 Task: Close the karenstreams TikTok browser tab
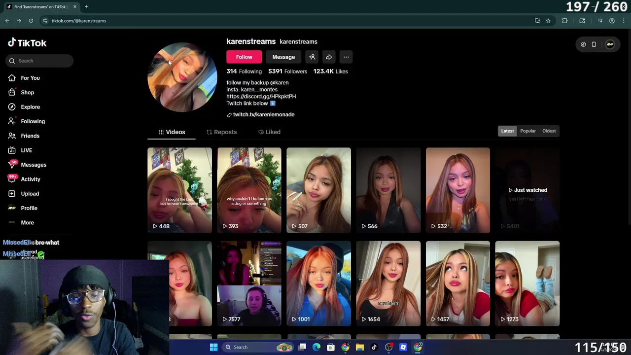(75, 7)
